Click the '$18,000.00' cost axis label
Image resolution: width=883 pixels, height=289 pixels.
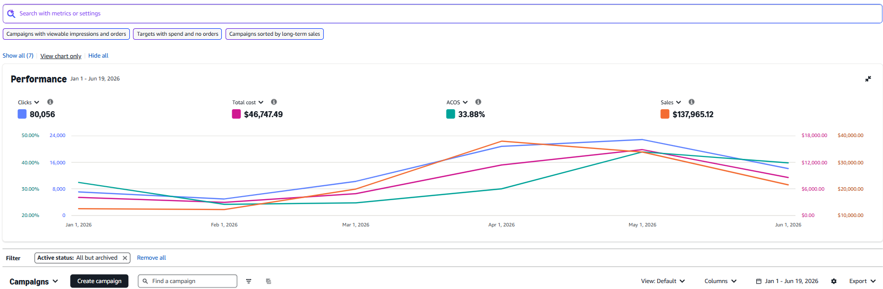pyautogui.click(x=814, y=136)
